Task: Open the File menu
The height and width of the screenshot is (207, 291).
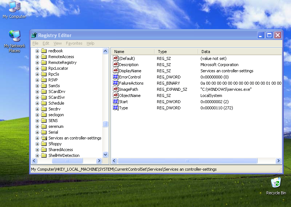Action: point(35,43)
